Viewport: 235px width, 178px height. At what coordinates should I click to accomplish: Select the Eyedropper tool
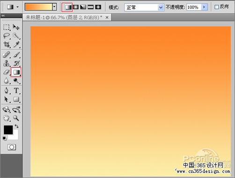(16, 44)
